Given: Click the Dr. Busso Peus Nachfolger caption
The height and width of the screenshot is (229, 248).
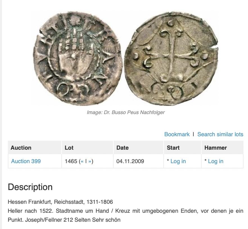Looking at the screenshot, I should tap(126, 112).
